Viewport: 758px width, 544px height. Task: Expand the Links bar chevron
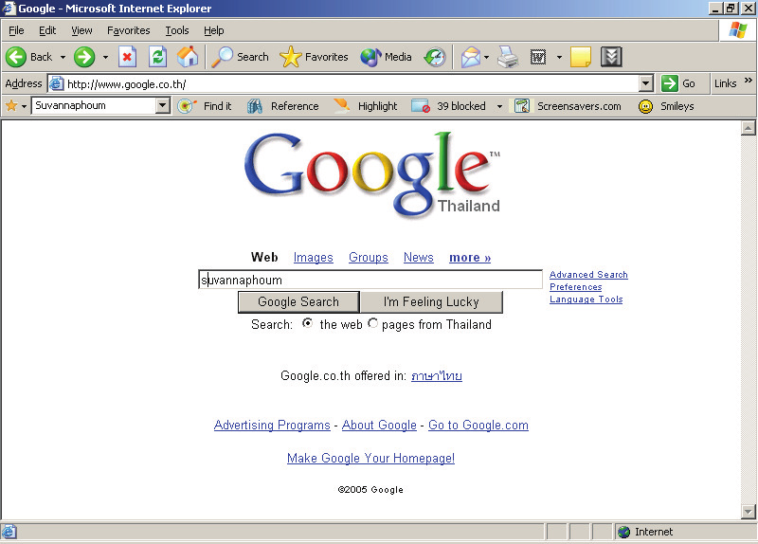(x=748, y=81)
